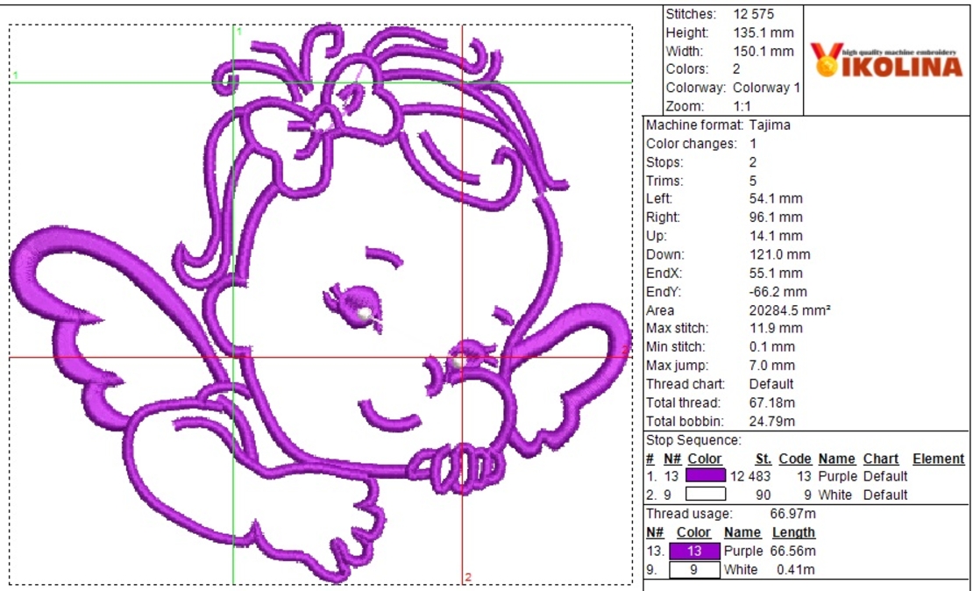Click the EndY value -66.2 mm
The width and height of the screenshot is (973, 591).
[x=778, y=292]
